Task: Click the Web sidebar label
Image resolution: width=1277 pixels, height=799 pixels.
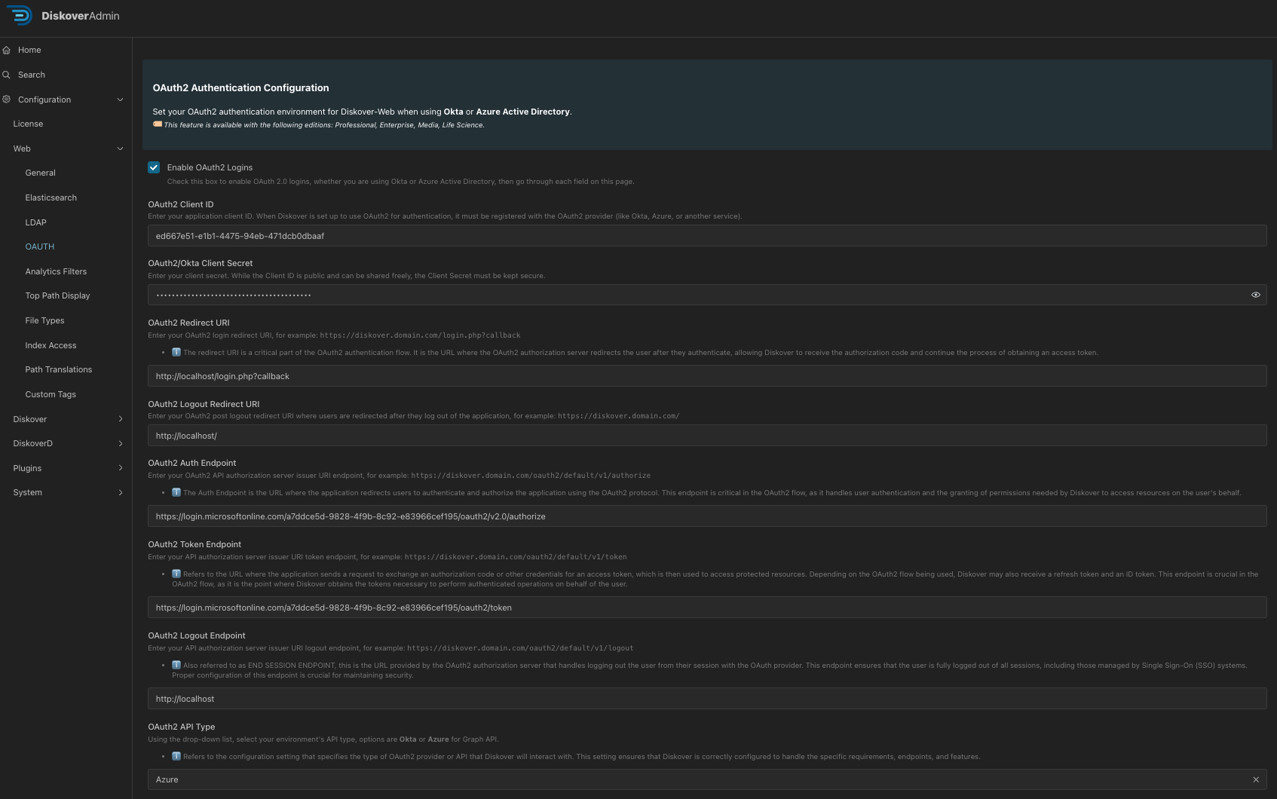Action: (22, 148)
